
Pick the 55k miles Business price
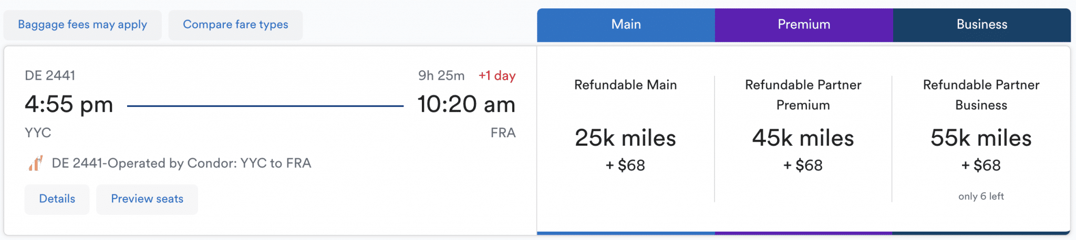[x=981, y=138]
